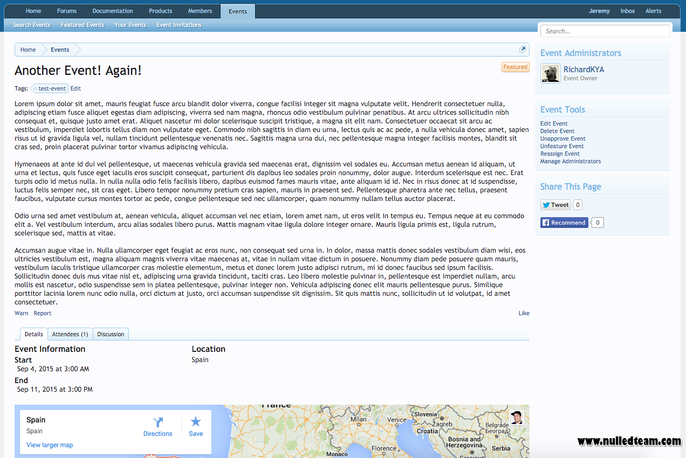Screen dimensions: 686x458
Task: Click the Facebook Recommend button
Action: 564,223
